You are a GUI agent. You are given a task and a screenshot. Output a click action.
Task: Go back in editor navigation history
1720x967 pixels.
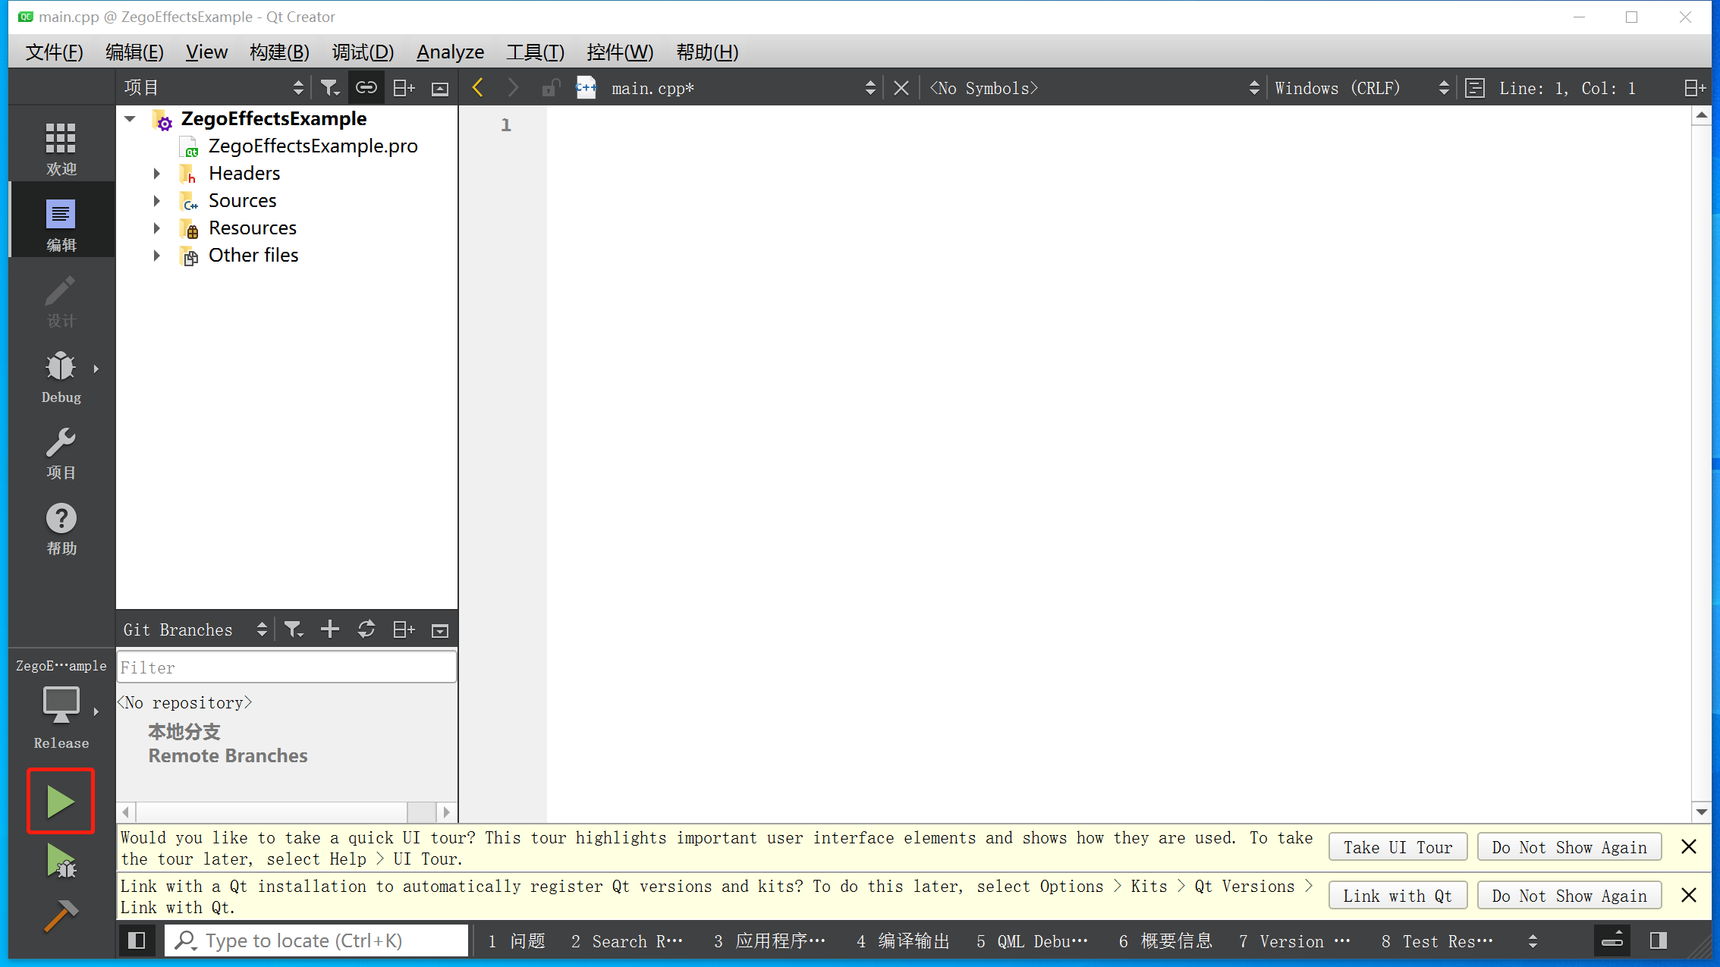(x=478, y=88)
